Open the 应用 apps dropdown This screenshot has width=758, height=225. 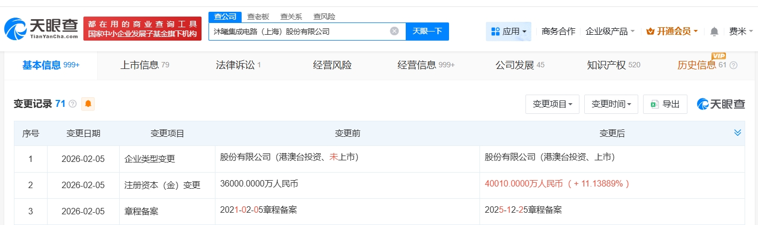click(508, 32)
